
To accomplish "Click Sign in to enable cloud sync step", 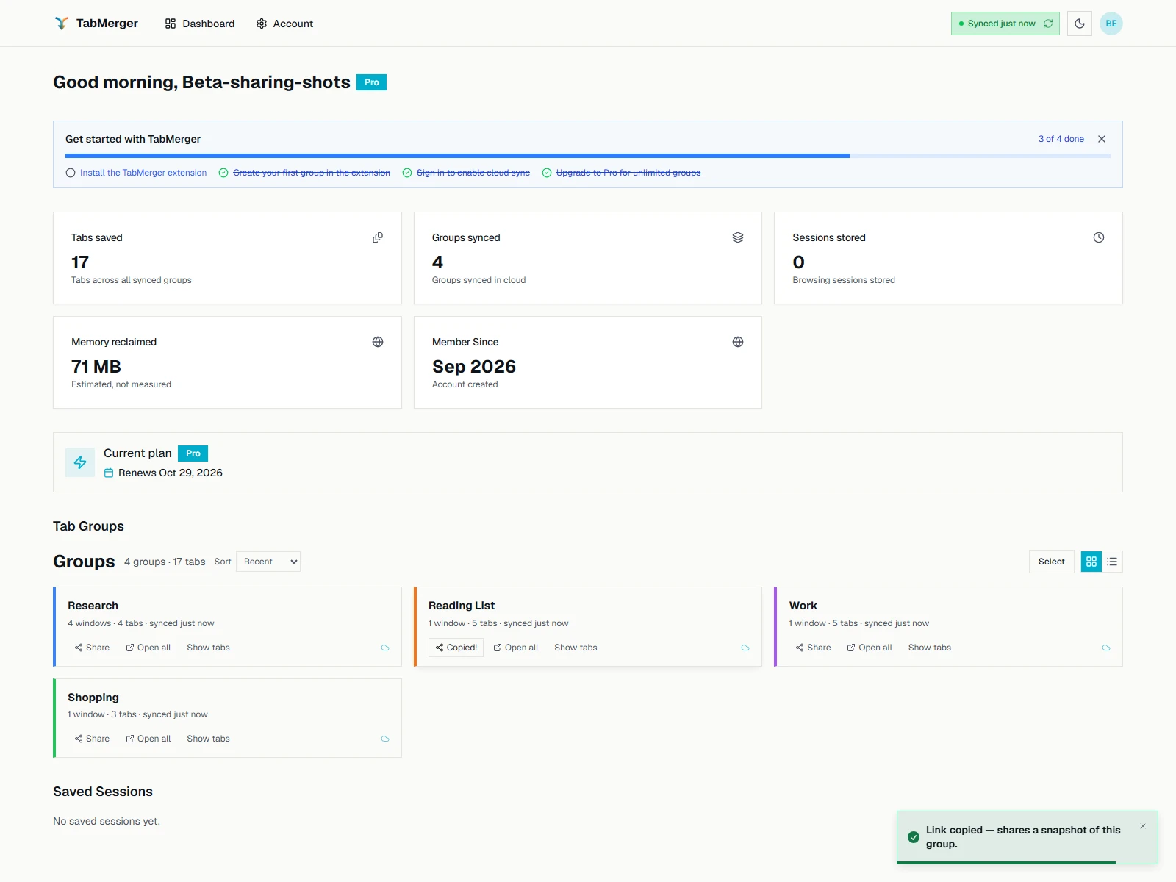I will [x=466, y=173].
